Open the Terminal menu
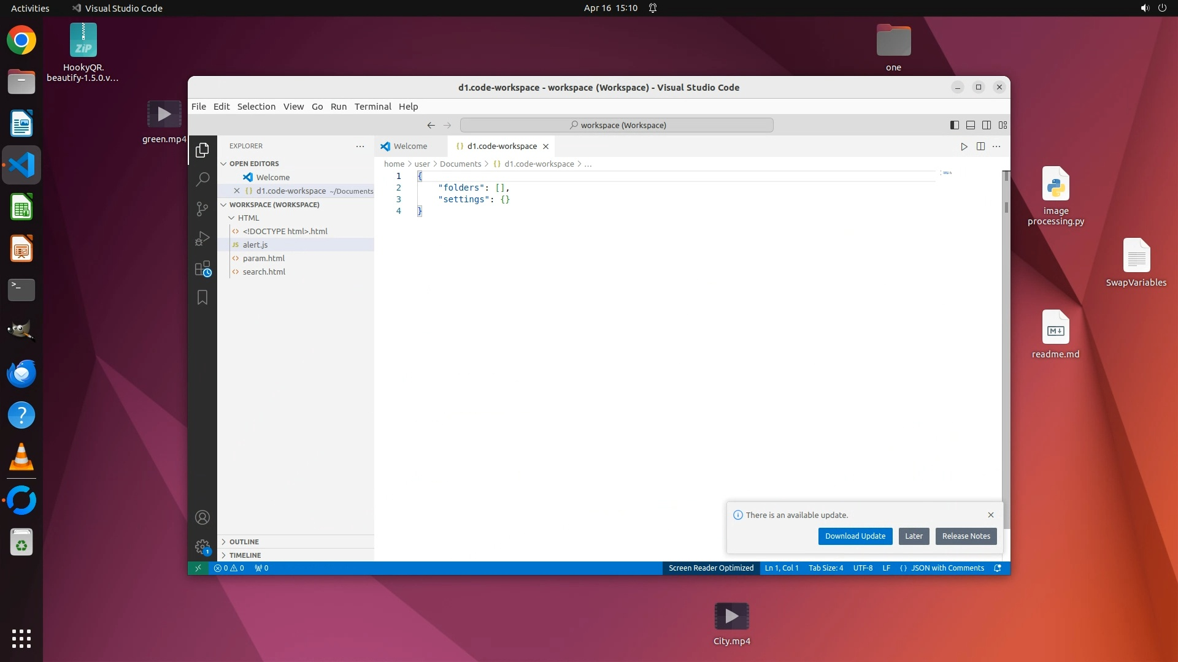The image size is (1178, 662). pyautogui.click(x=372, y=107)
